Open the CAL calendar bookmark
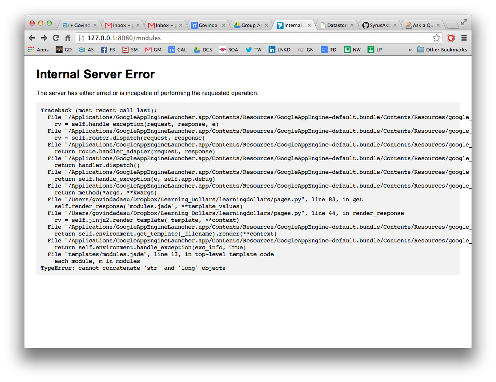The width and height of the screenshot is (496, 382). 177,50
